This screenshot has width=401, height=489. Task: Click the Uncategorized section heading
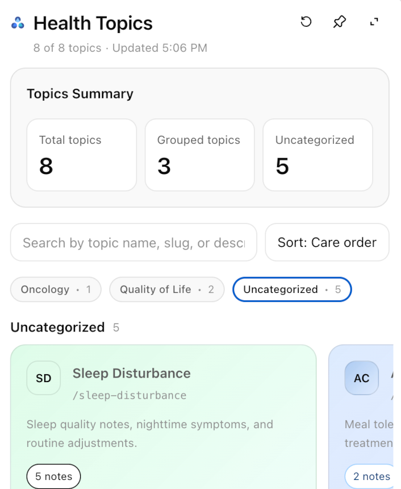(x=57, y=328)
